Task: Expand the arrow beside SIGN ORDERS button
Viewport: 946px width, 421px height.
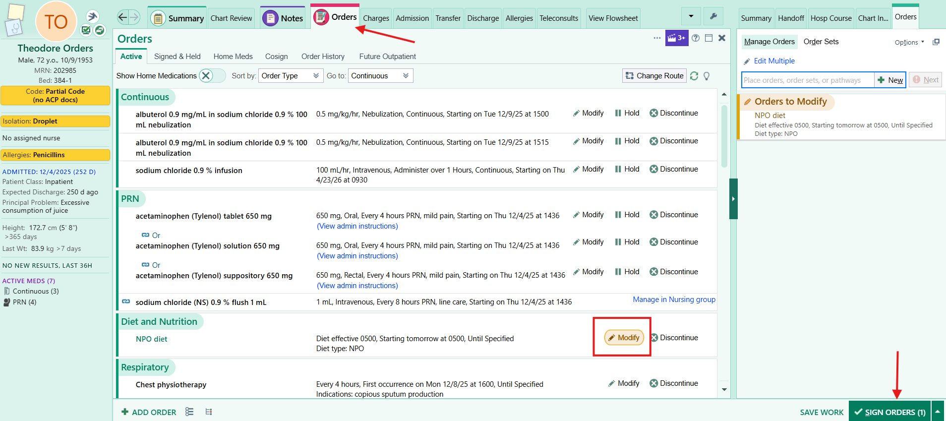Action: coord(938,412)
